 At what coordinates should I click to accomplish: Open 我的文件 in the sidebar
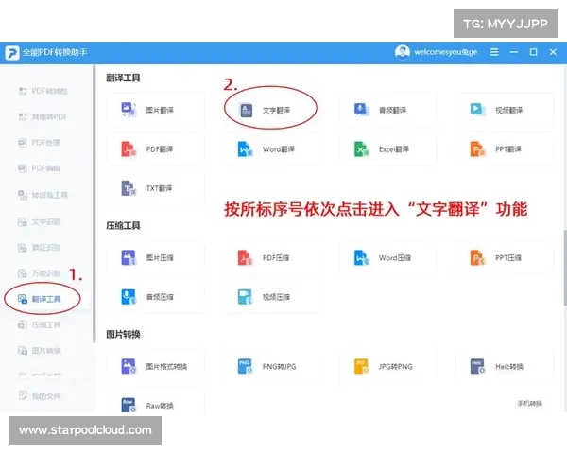point(39,396)
